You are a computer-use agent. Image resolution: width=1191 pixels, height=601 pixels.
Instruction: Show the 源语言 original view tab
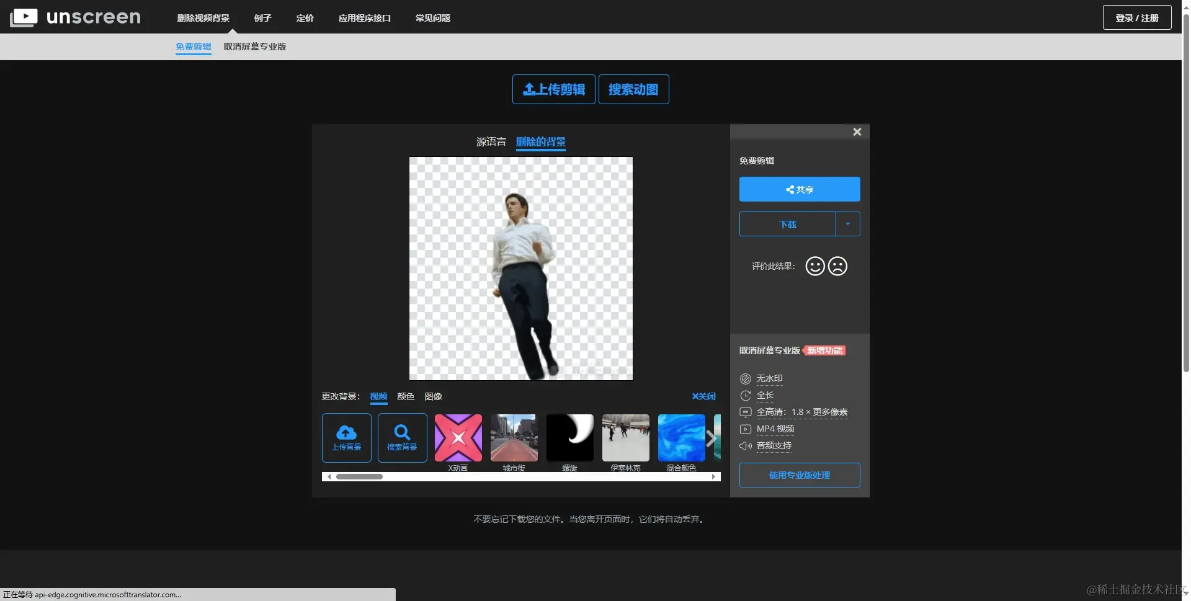tap(491, 142)
